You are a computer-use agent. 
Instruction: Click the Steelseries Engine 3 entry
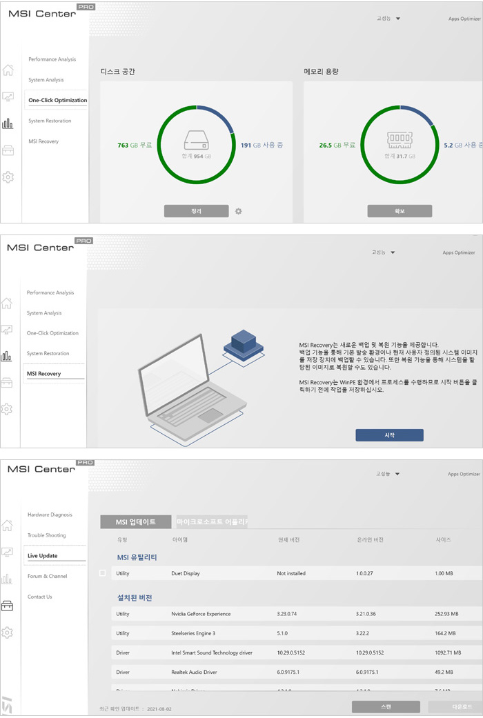click(193, 633)
